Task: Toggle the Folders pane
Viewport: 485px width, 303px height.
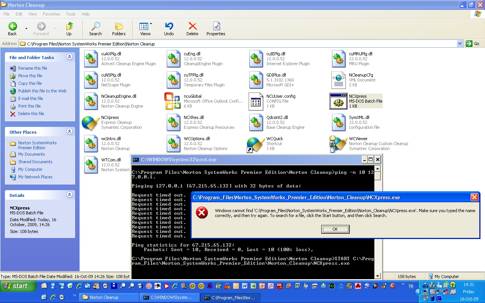Action: click(119, 29)
